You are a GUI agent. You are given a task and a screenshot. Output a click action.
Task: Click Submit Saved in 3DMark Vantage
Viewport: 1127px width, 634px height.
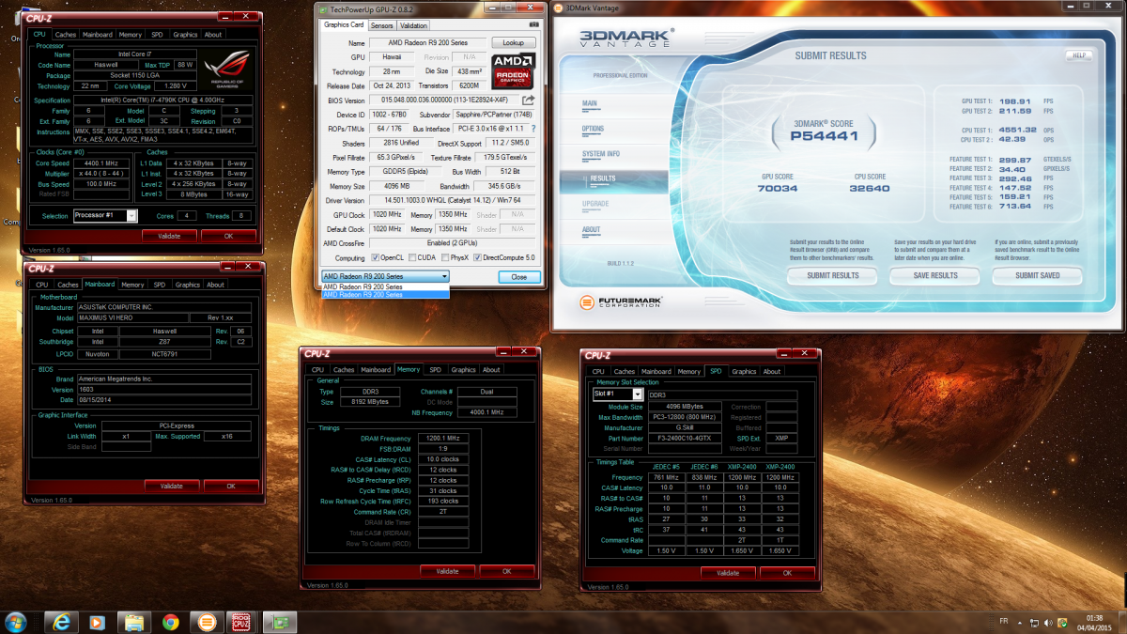pyautogui.click(x=1038, y=275)
